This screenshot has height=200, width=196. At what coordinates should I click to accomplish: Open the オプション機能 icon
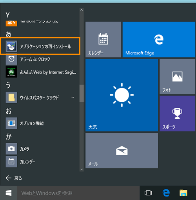(x=11, y=123)
